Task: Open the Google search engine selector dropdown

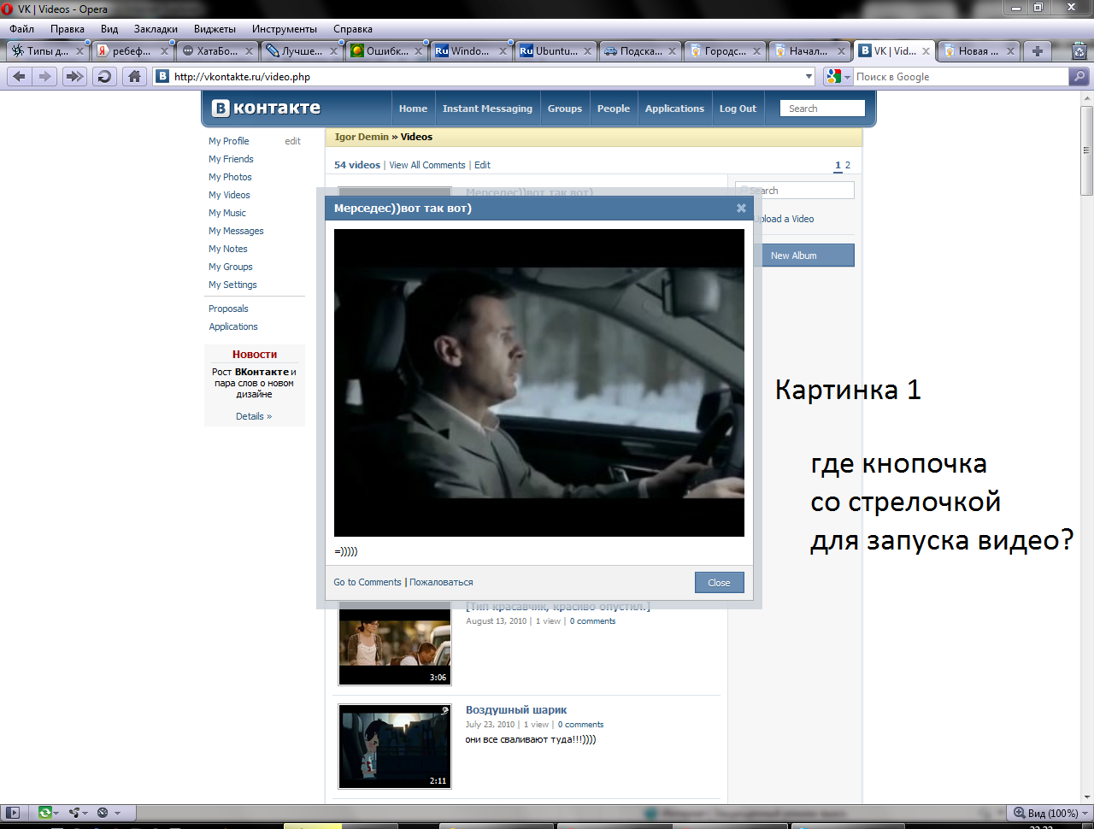Action: [x=847, y=77]
